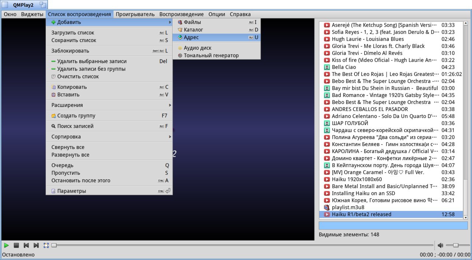Close the Список воспроизведения menu
The height and width of the screenshot is (260, 472).
79,14
